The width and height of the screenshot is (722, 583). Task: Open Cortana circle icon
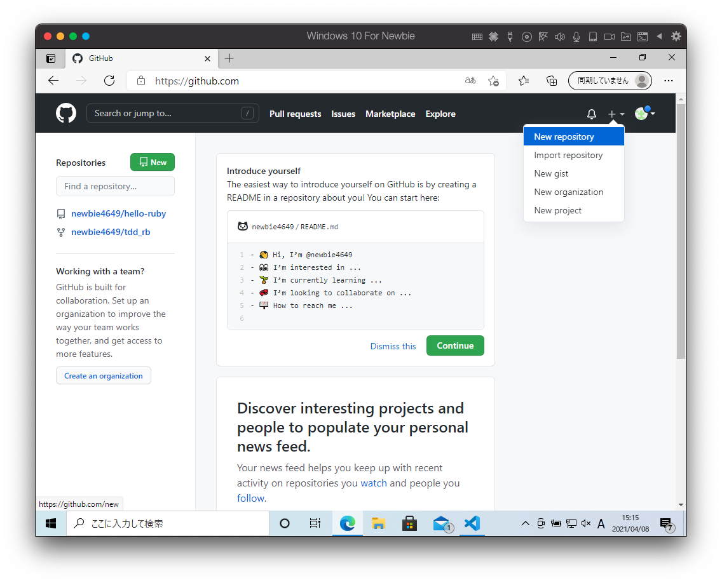pyautogui.click(x=285, y=523)
